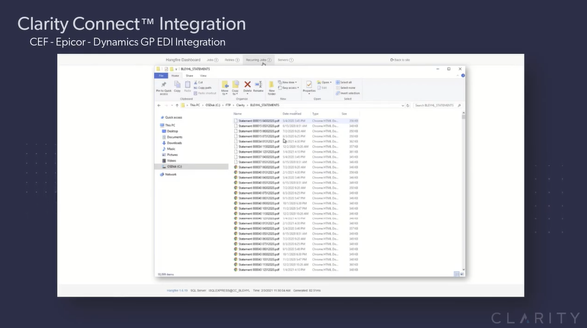Select Desktop in navigation pane
Viewport: 587px width, 328px height.
click(170, 131)
